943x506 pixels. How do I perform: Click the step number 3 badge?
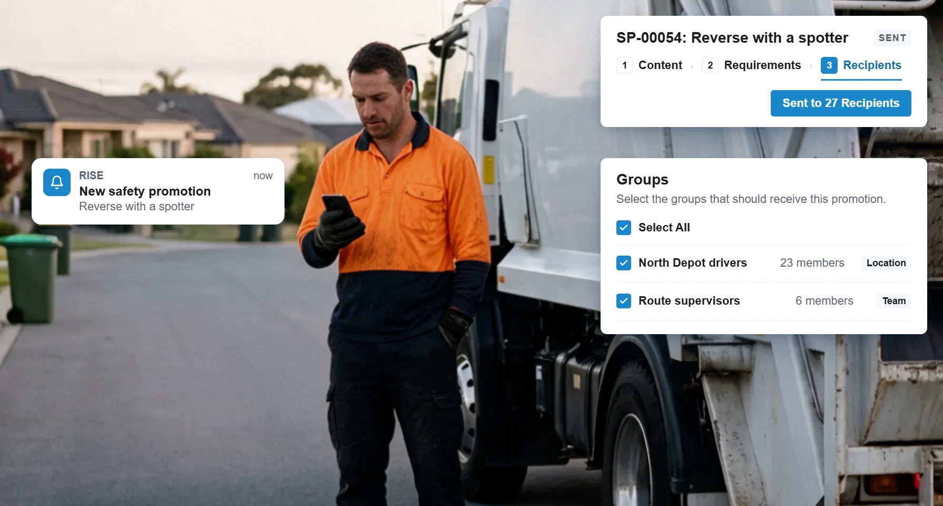[829, 65]
